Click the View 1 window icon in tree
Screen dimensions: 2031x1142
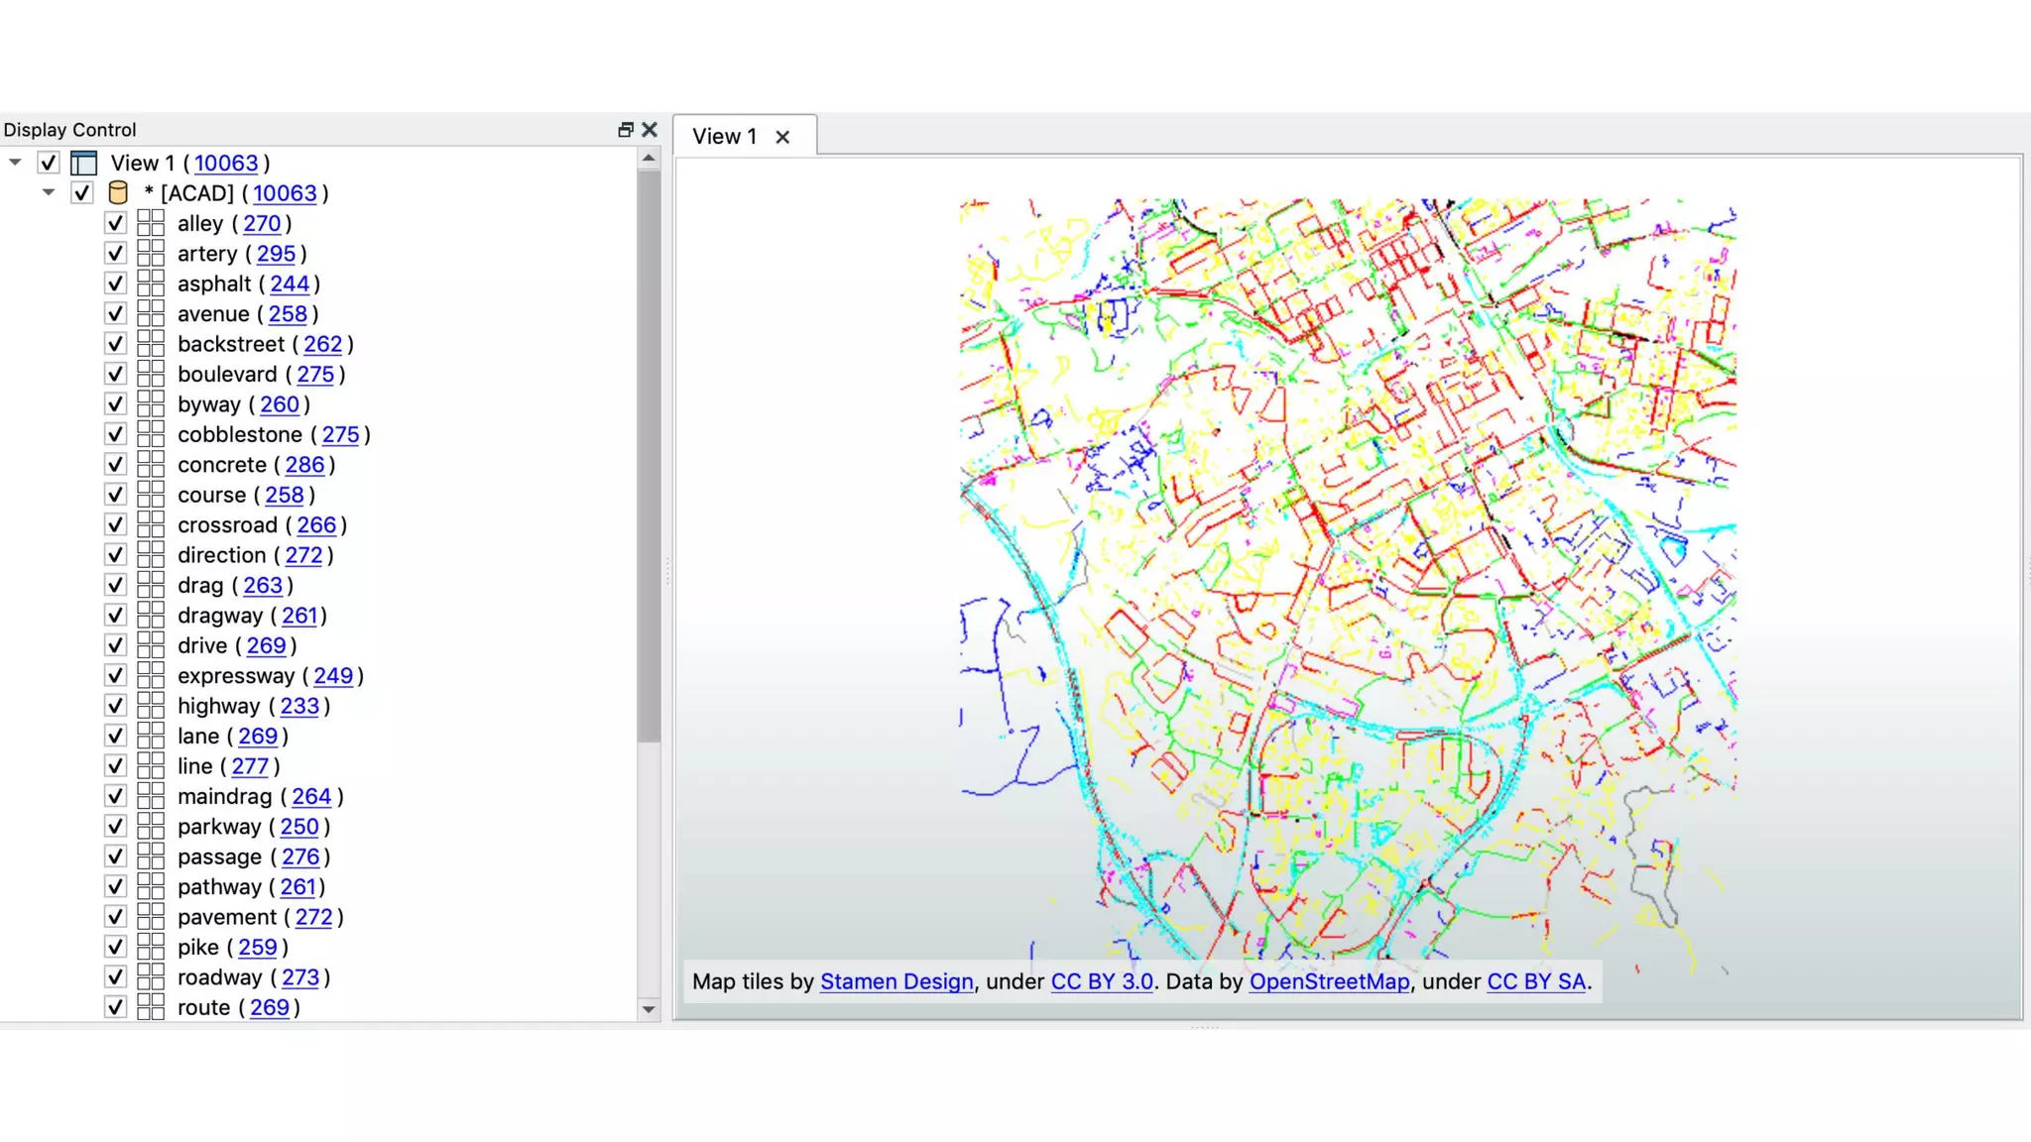coord(84,163)
